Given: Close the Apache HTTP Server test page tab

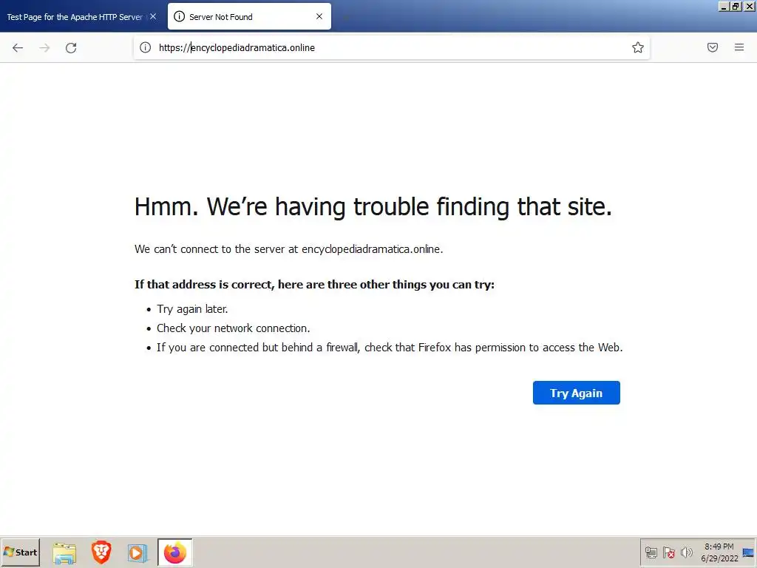Looking at the screenshot, I should pos(153,16).
